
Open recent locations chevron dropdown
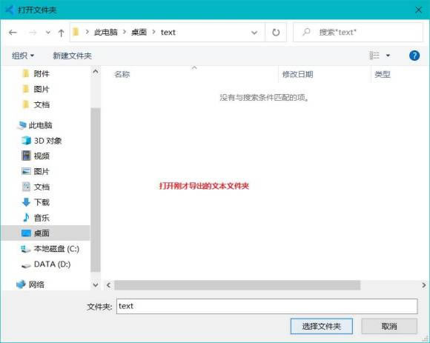pyautogui.click(x=47, y=33)
